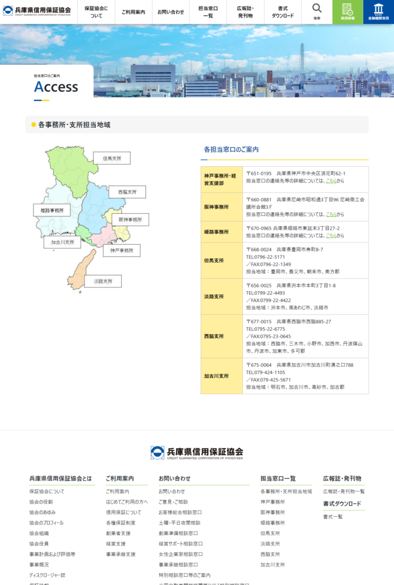Screen dimensions: 394x585
Task: Follow こちら link in 阪神事務所 row
Action: [331, 214]
